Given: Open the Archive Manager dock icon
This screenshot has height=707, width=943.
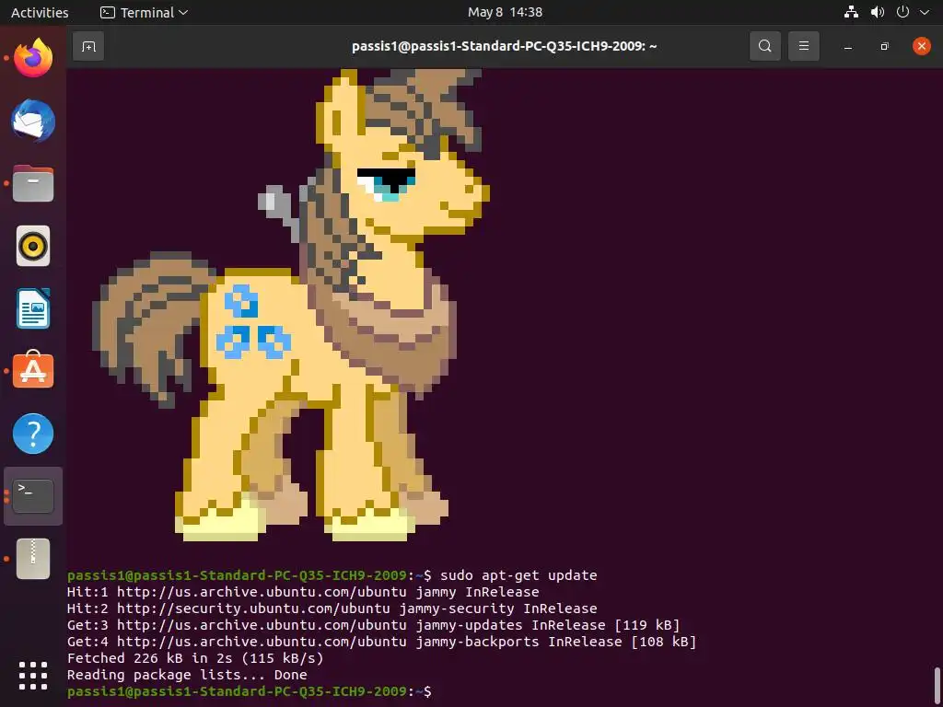Looking at the screenshot, I should [33, 559].
